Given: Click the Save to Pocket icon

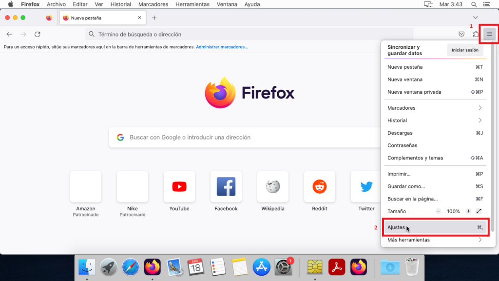Looking at the screenshot, I should 461,34.
